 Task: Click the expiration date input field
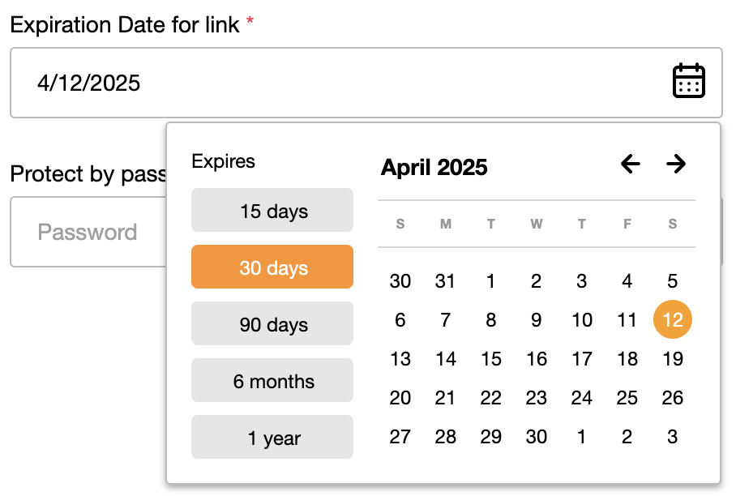point(366,83)
